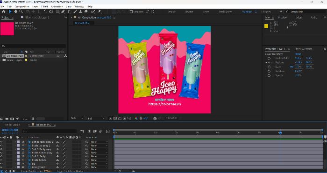The height and width of the screenshot is (173, 327).
Task: Select the Pen tool
Action: (x=63, y=12)
